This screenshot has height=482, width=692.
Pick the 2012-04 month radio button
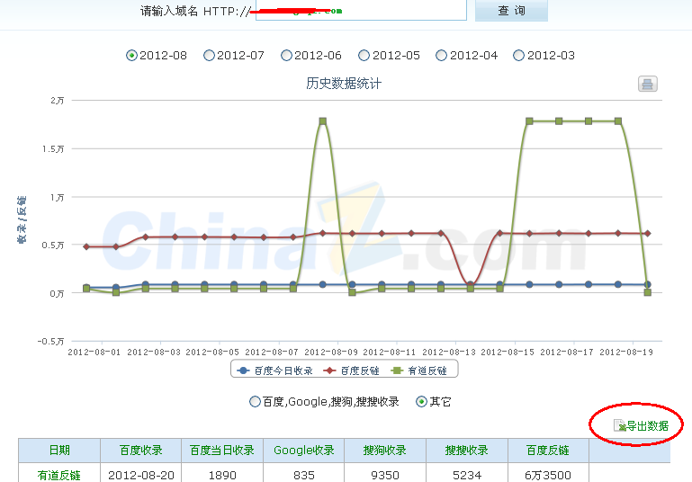(x=442, y=56)
